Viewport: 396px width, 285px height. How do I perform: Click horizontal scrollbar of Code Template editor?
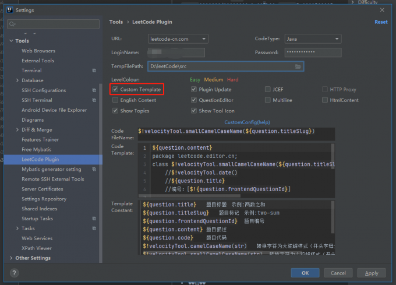pyautogui.click(x=189, y=196)
